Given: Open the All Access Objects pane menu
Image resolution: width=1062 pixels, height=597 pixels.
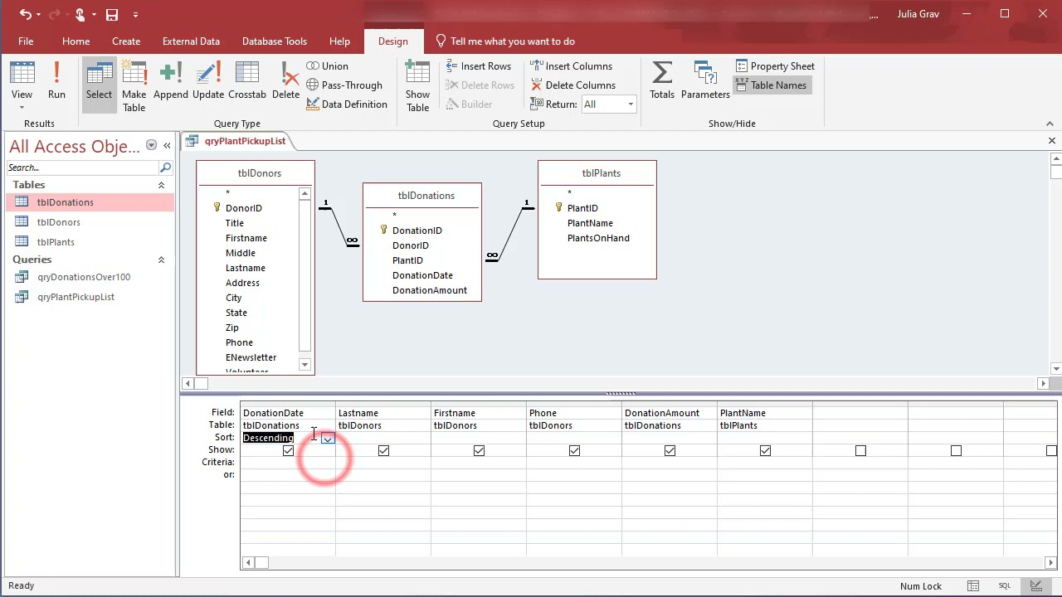Looking at the screenshot, I should (x=151, y=145).
